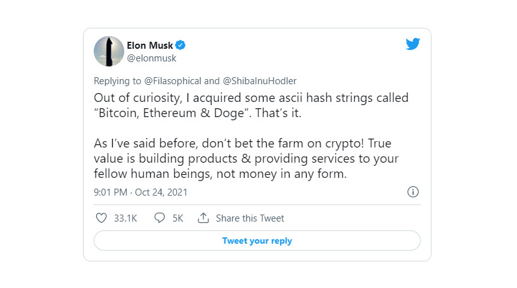The width and height of the screenshot is (517, 288).
Task: Open the @elonmusk handle link
Action: click(x=151, y=58)
